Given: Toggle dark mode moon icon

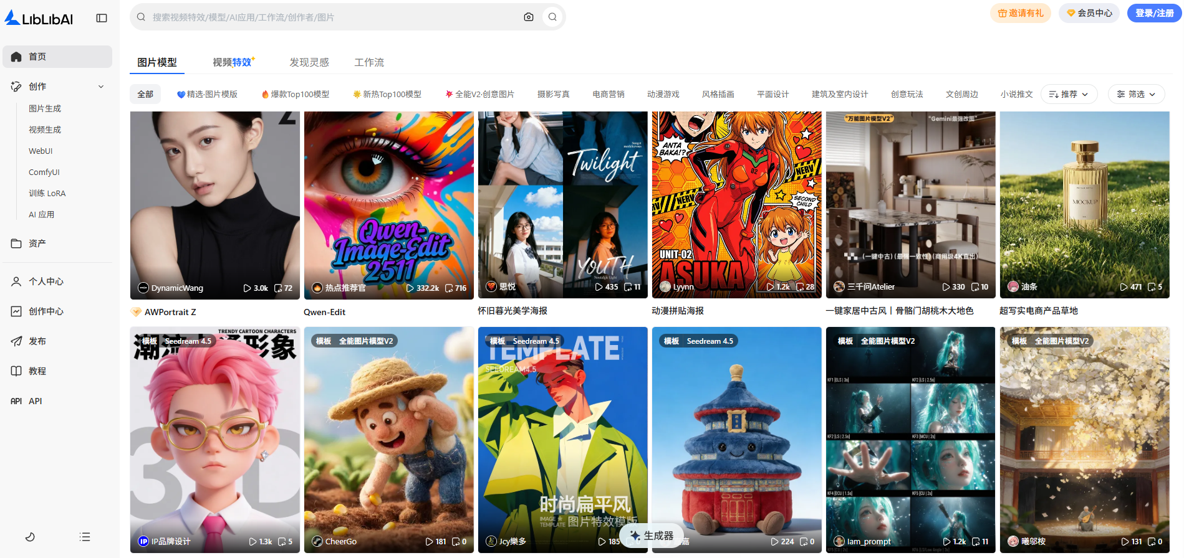Looking at the screenshot, I should (x=30, y=537).
